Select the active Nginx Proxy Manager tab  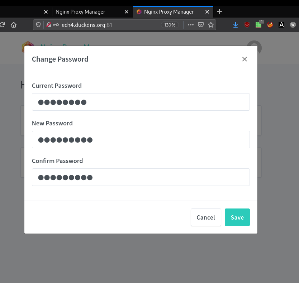(x=169, y=12)
